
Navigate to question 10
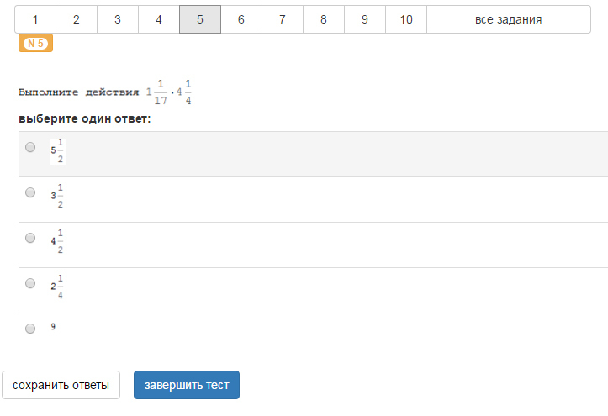click(406, 19)
